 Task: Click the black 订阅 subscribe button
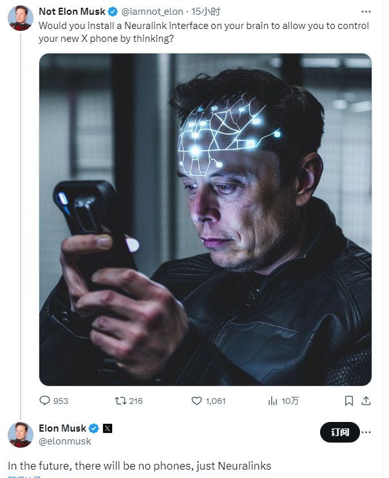pos(340,432)
